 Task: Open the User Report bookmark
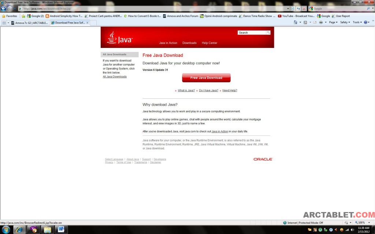tap(341, 16)
